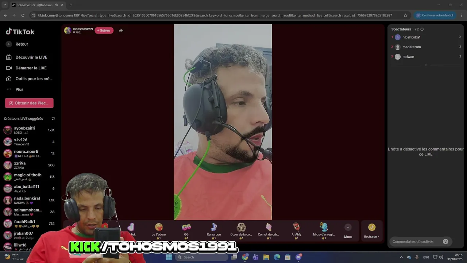Open browser three-dot menu
This screenshot has width=467, height=263.
tap(462, 15)
